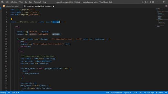Select the Untitled-1 editor tab
The image size is (168, 94).
[x=39, y=6]
